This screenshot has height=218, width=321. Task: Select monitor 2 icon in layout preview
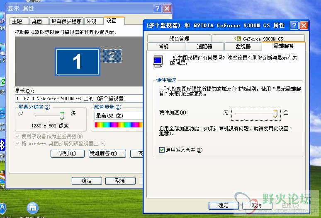click(x=112, y=56)
